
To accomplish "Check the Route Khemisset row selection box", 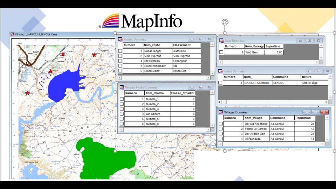I will pos(120,66).
